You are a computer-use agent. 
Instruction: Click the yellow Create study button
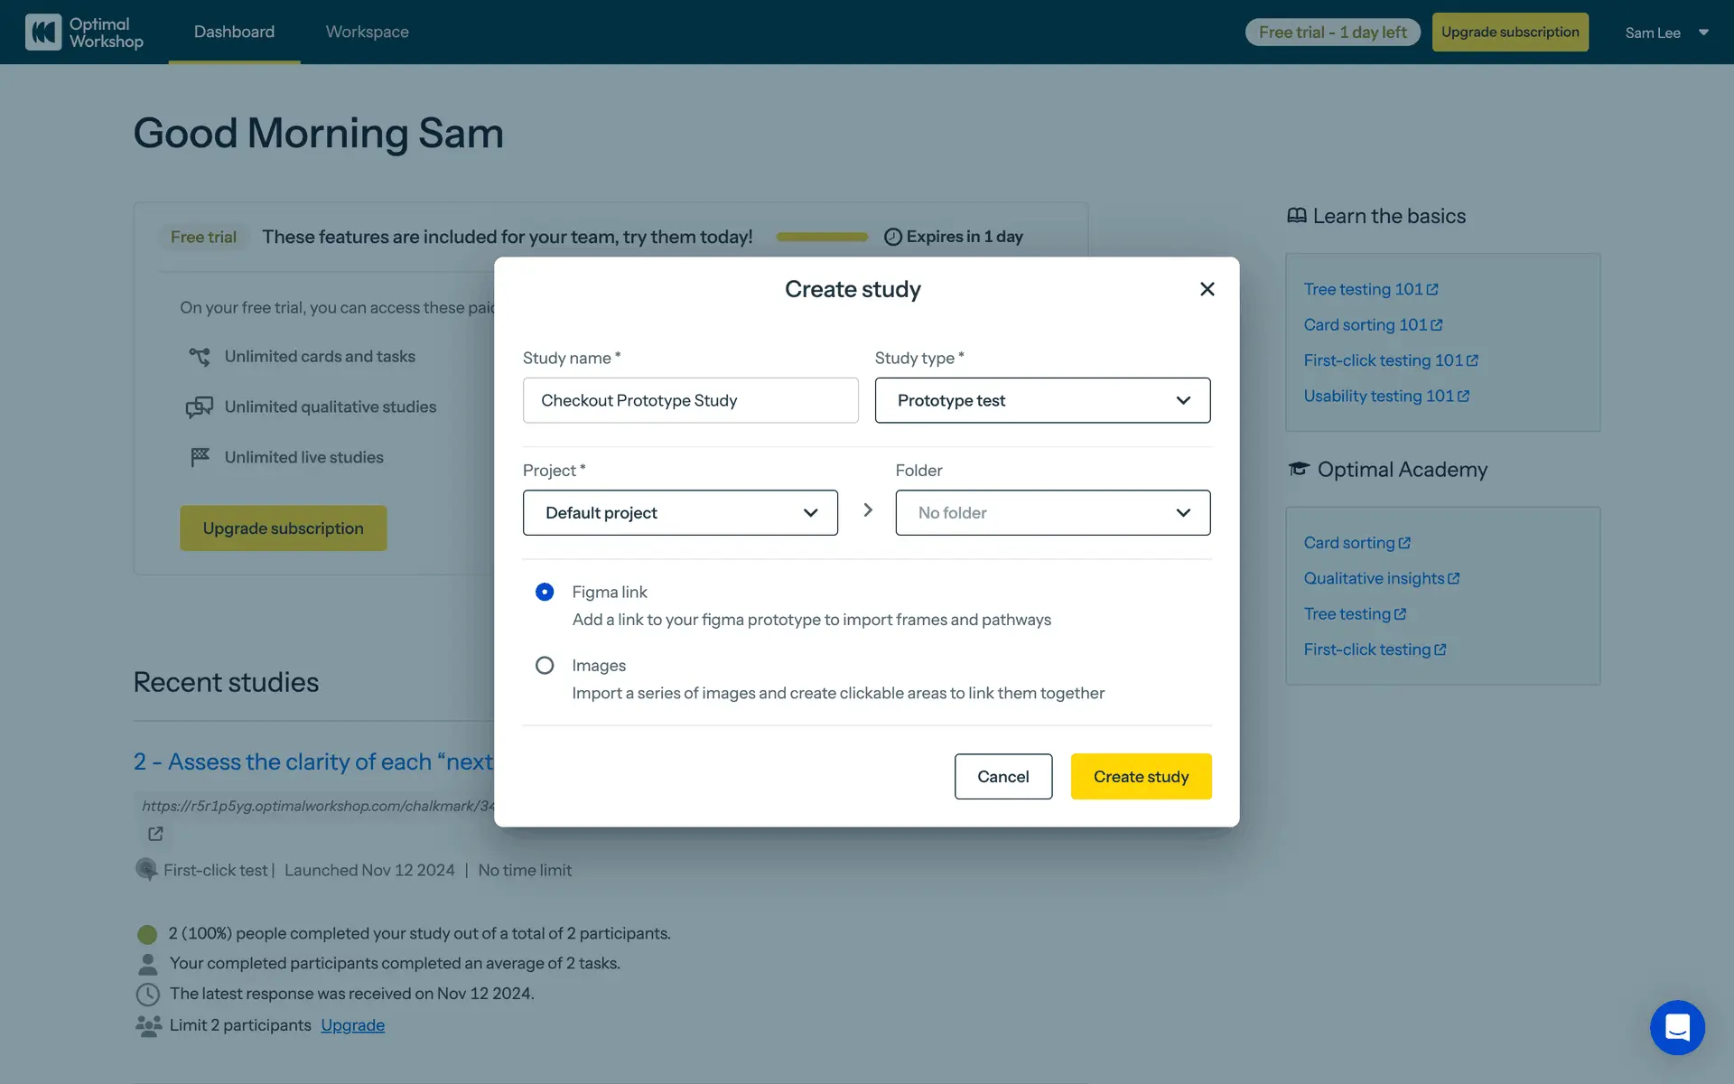coord(1141,777)
